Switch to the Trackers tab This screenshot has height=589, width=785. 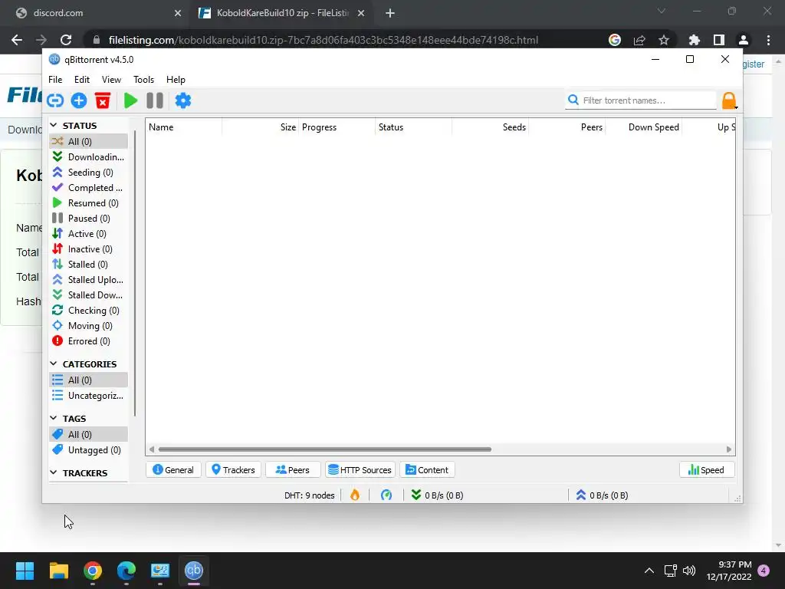[x=233, y=470]
